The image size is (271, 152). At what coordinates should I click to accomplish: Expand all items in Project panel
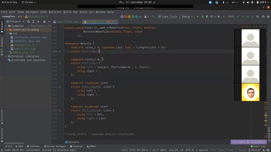tap(33, 22)
